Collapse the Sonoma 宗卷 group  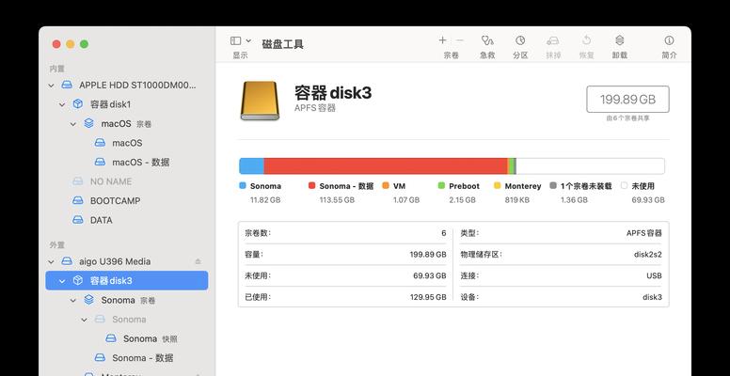[73, 301]
